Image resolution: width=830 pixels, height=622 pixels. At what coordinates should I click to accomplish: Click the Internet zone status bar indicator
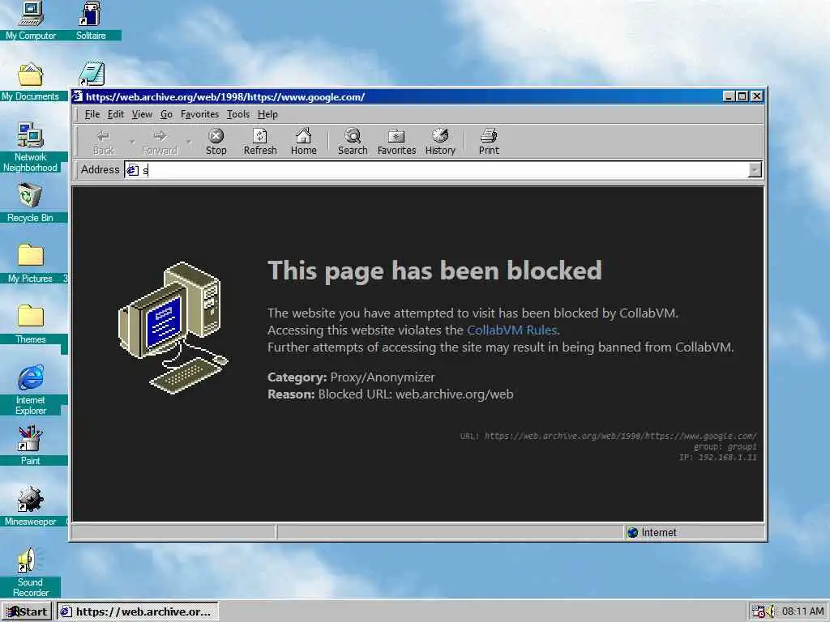(652, 533)
